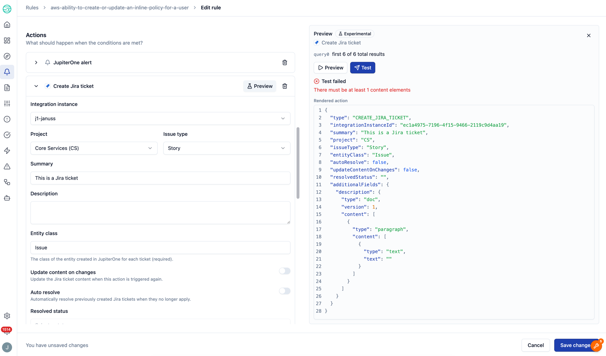This screenshot has height=356, width=606.
Task: Collapse the Create Jira ticket action
Action: pos(36,86)
